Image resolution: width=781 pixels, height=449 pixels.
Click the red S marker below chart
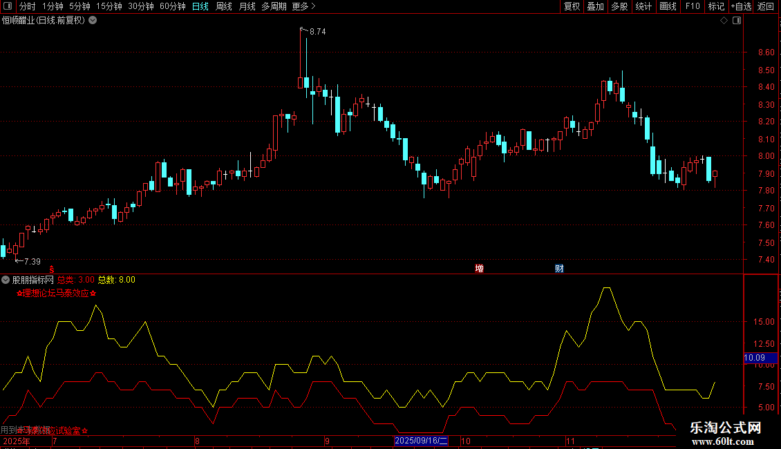(x=51, y=269)
